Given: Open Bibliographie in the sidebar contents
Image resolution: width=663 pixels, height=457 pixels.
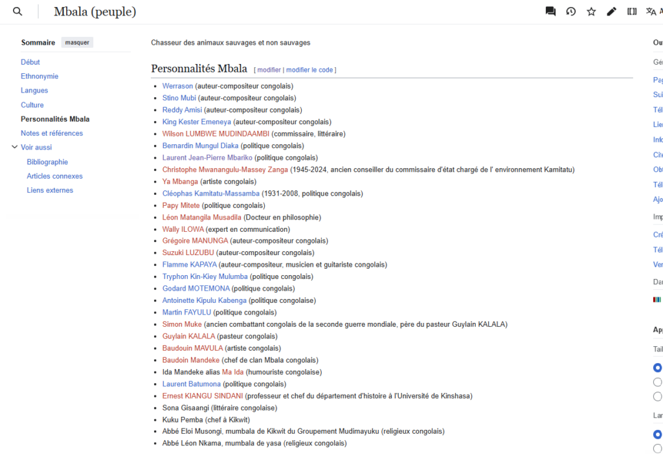Looking at the screenshot, I should pos(47,162).
